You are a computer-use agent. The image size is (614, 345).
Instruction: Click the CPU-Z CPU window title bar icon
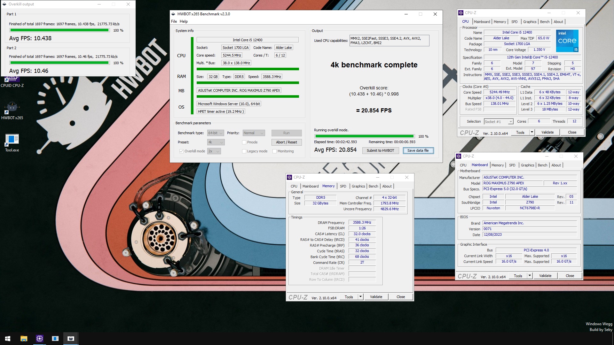point(461,13)
